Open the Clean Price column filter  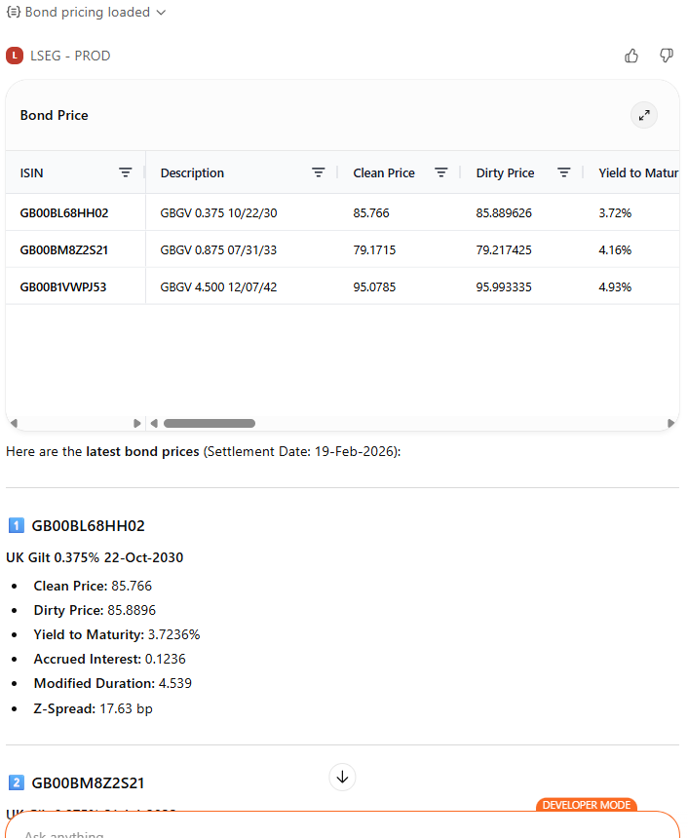440,172
